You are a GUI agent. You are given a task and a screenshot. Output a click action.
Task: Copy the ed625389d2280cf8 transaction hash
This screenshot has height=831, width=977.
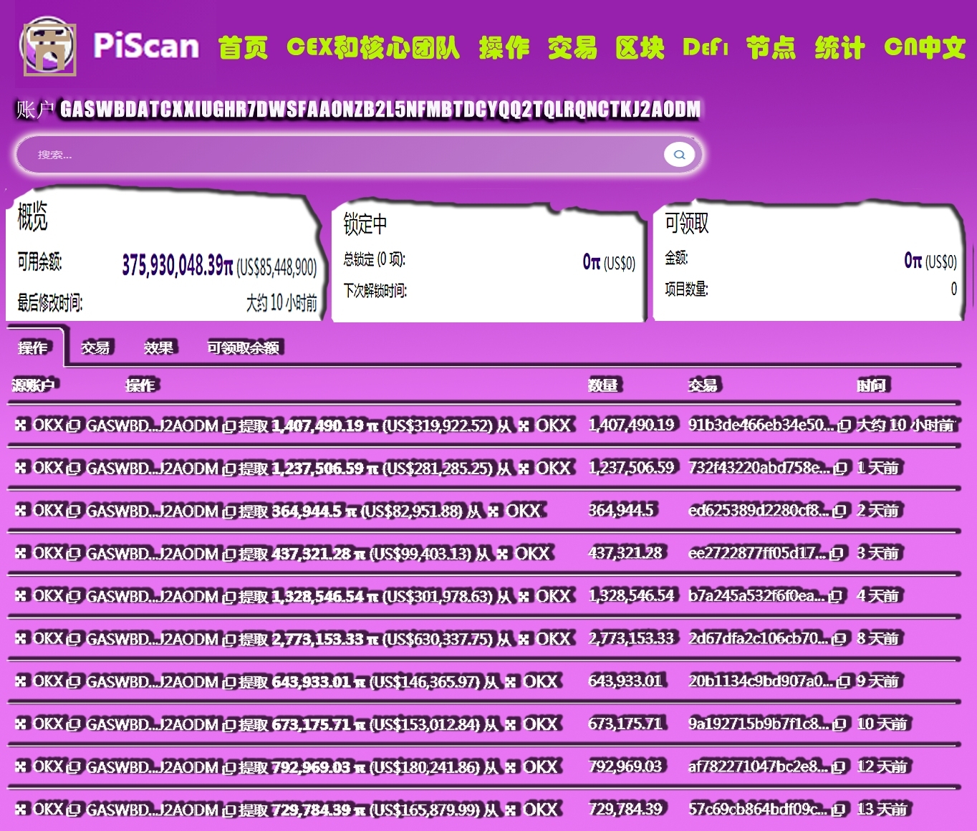(x=839, y=511)
